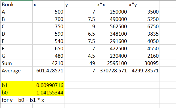The height and width of the screenshot is (108, 176).
Task: Click the cell labeled 'D'
Action: click(x=17, y=34)
